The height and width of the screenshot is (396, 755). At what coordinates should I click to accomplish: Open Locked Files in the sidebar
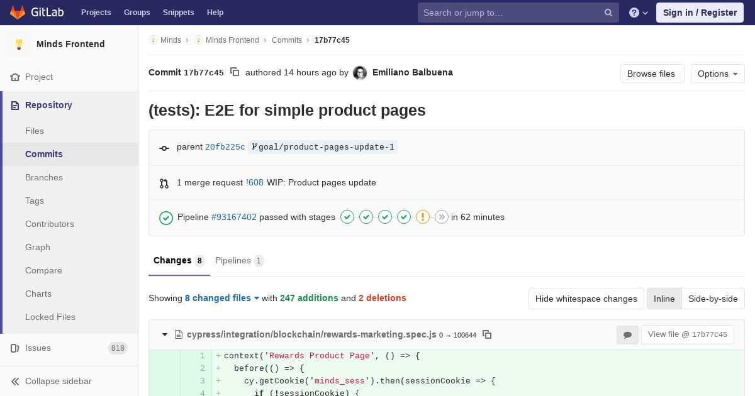point(70,317)
